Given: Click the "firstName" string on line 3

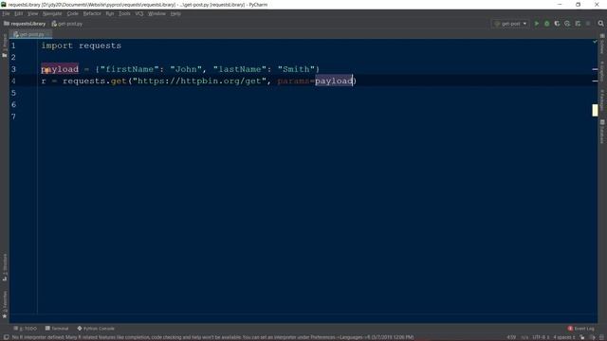Looking at the screenshot, I should [x=130, y=69].
